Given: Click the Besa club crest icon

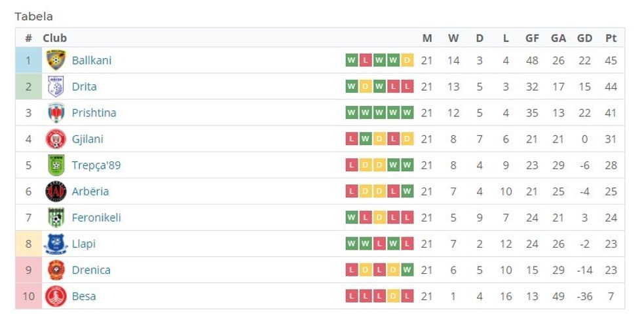Looking at the screenshot, I should [x=56, y=296].
